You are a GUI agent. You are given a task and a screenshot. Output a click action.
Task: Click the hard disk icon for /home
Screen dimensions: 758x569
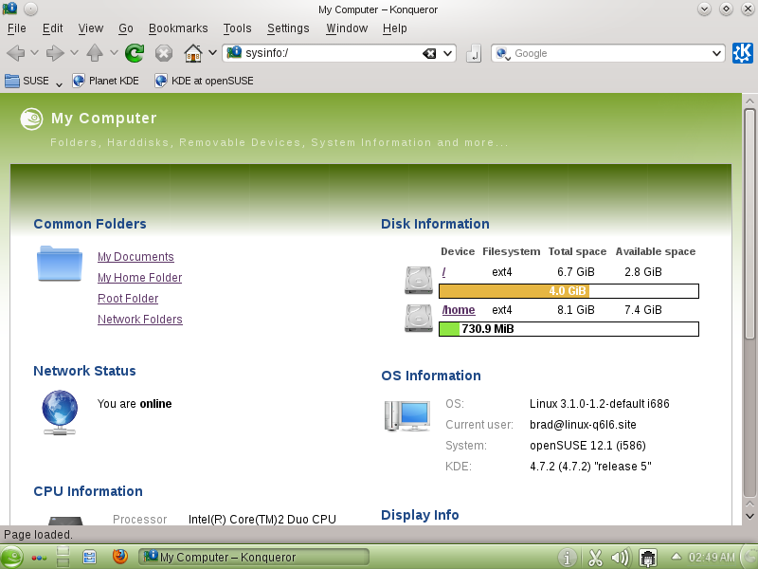tap(419, 318)
